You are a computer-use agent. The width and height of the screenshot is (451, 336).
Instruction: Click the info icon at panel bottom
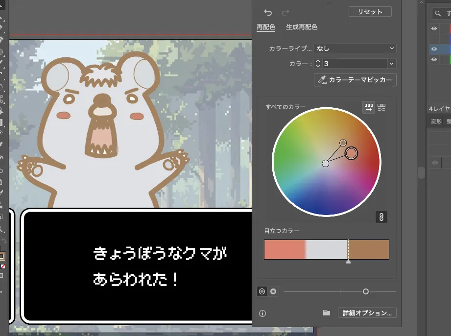pos(263,312)
